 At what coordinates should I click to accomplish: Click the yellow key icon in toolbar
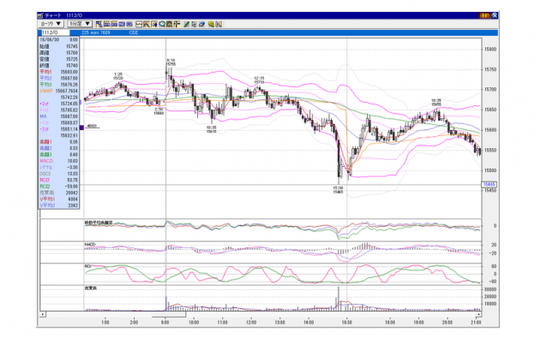[211, 24]
